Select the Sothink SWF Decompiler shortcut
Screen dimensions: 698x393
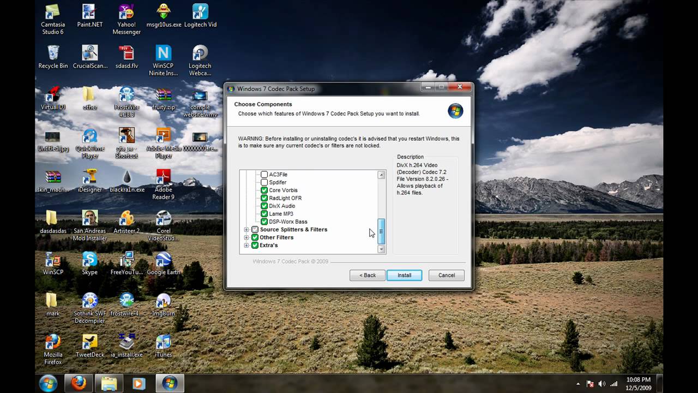90,309
